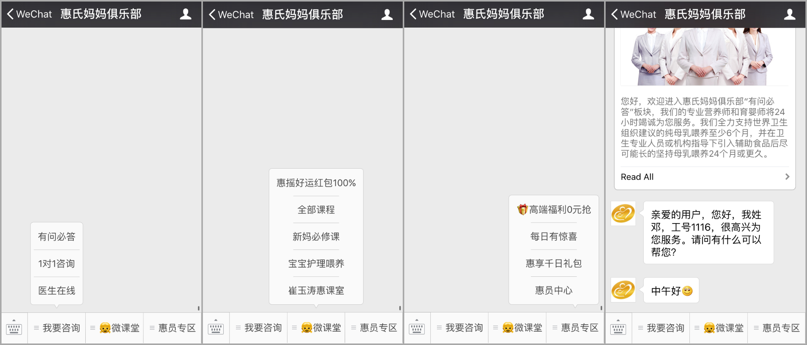Image resolution: width=807 pixels, height=345 pixels.
Task: Open 崔玉涛惠课堂 menu entry
Action: pos(316,291)
